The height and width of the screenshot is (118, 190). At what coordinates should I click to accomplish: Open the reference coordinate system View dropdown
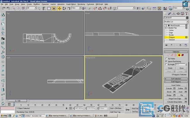76,8
